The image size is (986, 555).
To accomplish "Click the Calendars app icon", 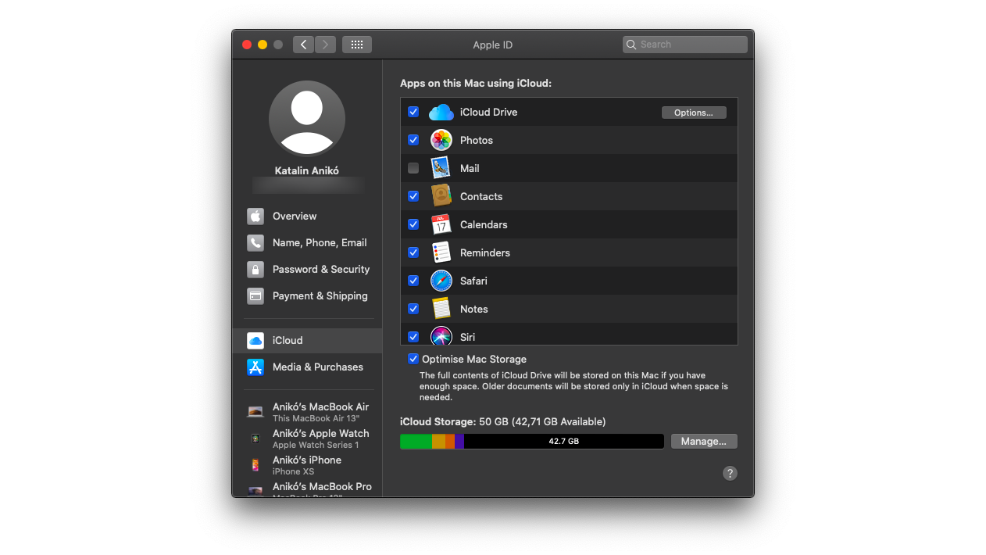I will (441, 225).
